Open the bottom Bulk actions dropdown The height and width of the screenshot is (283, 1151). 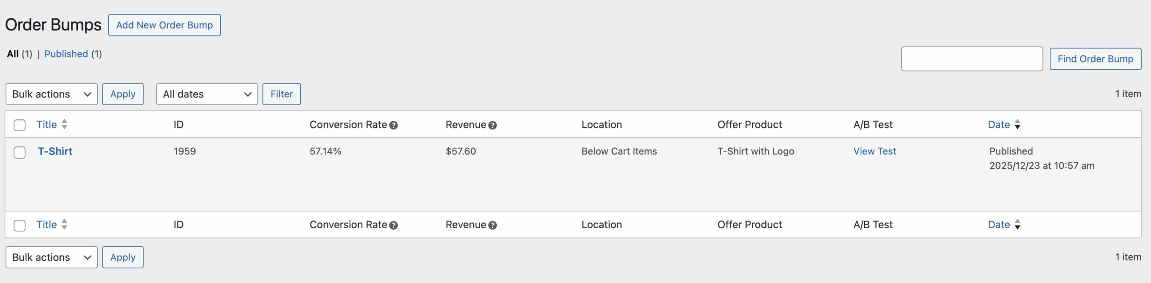(x=52, y=257)
